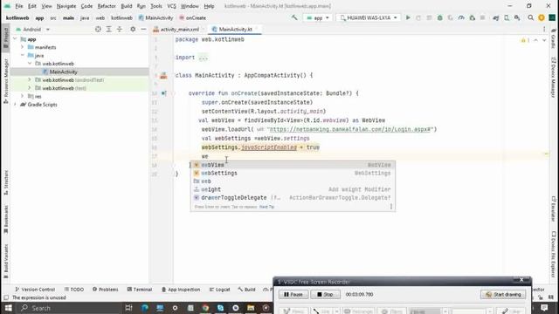The width and height of the screenshot is (559, 314).
Task: Collapse the app module node
Action: coord(15,39)
